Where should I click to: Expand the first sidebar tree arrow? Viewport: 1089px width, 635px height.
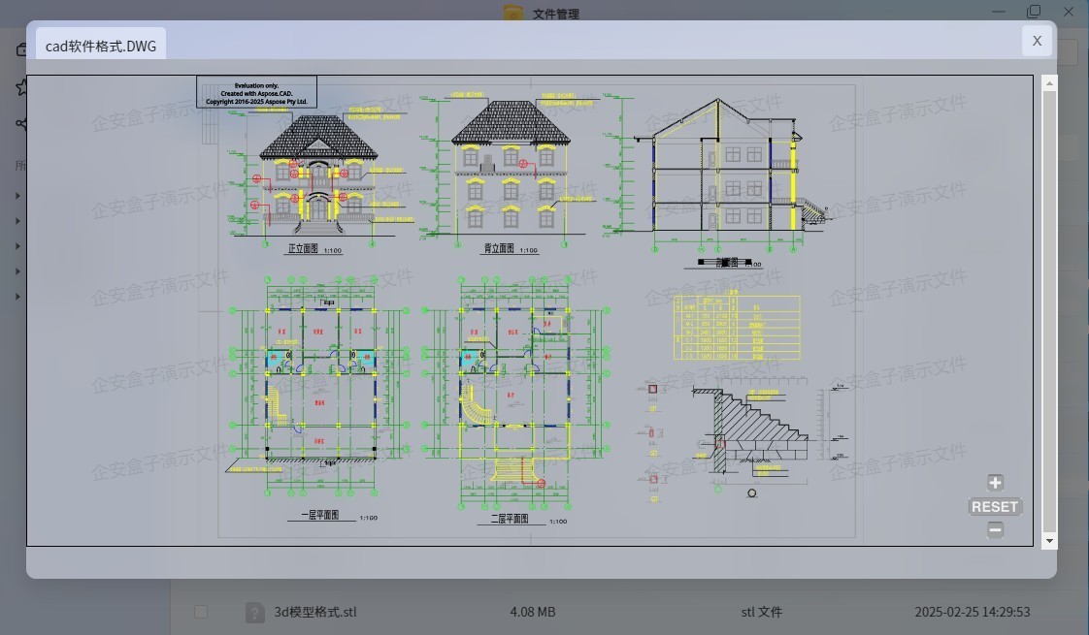[x=18, y=196]
